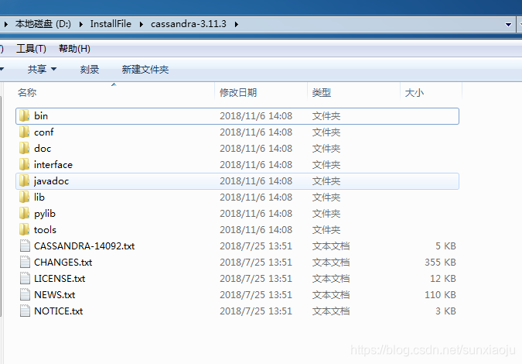Click the modified date of NEWS.txt
Screen dimensions: 522x364
256,294
